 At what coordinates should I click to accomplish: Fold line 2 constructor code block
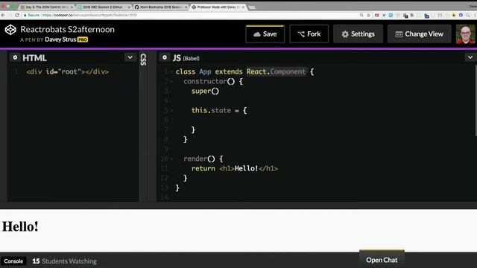172,81
